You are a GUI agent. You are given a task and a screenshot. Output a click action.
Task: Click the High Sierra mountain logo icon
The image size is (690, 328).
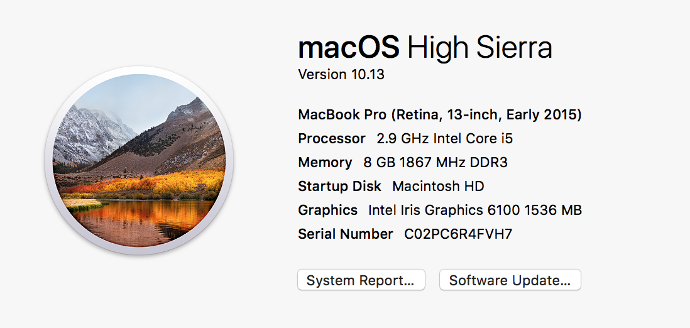139,160
